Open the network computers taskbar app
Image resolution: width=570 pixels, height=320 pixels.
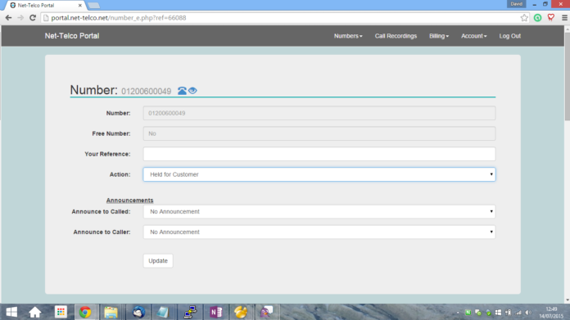[x=190, y=312]
